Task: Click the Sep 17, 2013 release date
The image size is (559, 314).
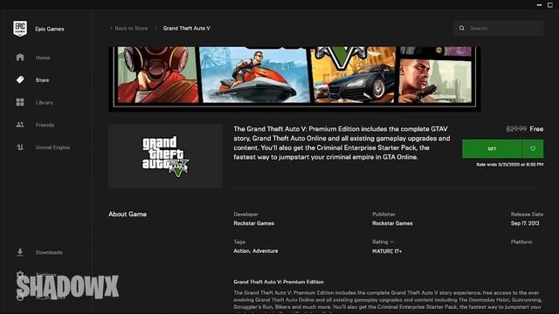Action: tap(525, 223)
